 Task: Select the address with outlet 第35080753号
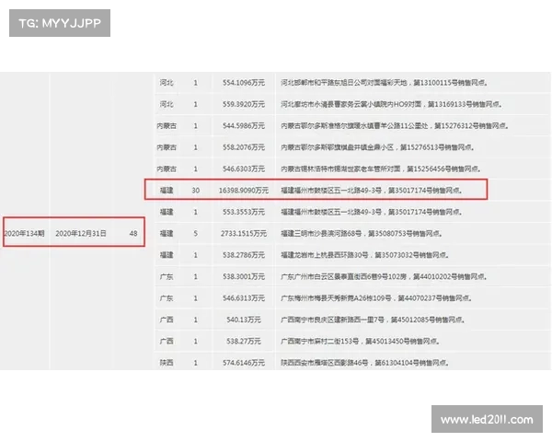(362, 233)
